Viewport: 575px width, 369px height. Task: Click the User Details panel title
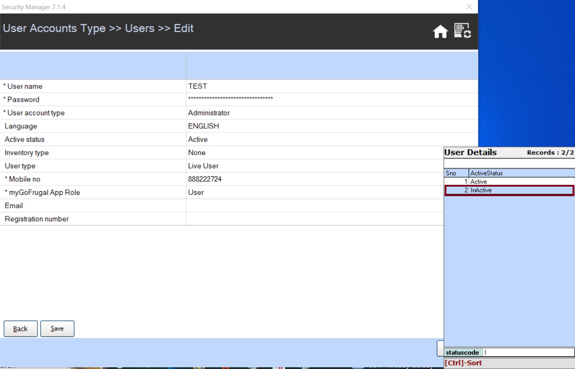(470, 152)
